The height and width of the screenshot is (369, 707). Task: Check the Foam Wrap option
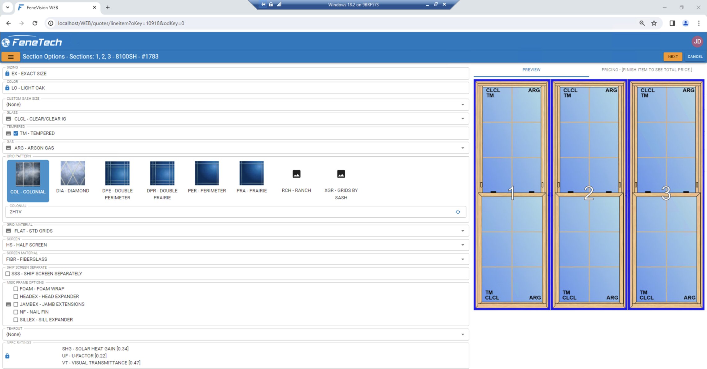click(x=16, y=289)
